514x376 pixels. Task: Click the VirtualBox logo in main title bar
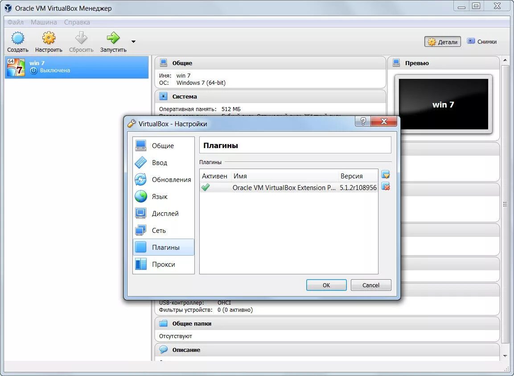8,8
